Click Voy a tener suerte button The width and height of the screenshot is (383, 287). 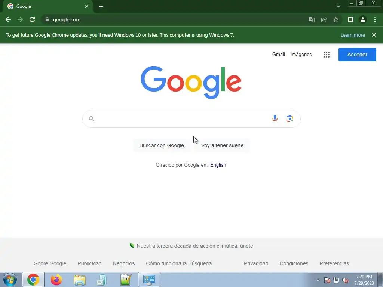pos(222,145)
